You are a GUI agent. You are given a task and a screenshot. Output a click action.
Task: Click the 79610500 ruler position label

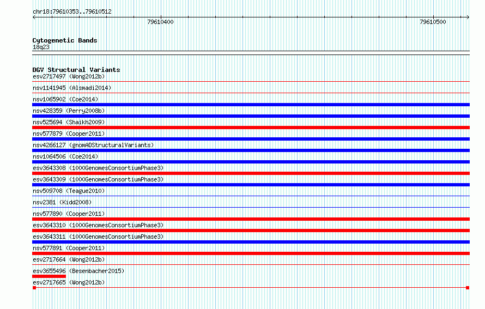click(x=433, y=22)
